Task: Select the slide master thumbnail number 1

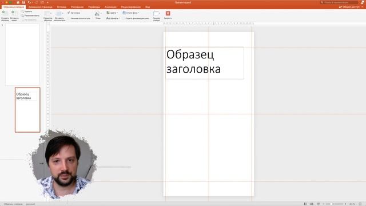Action: point(22,54)
